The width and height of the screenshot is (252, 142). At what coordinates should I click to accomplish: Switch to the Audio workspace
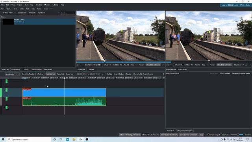click(236, 5)
